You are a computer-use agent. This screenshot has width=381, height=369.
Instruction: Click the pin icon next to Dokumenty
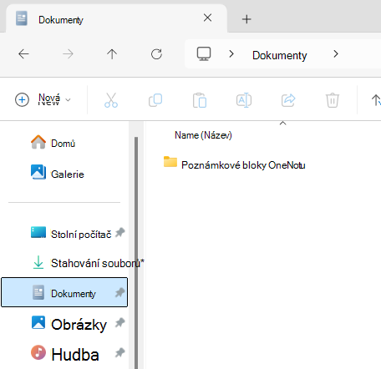click(120, 292)
